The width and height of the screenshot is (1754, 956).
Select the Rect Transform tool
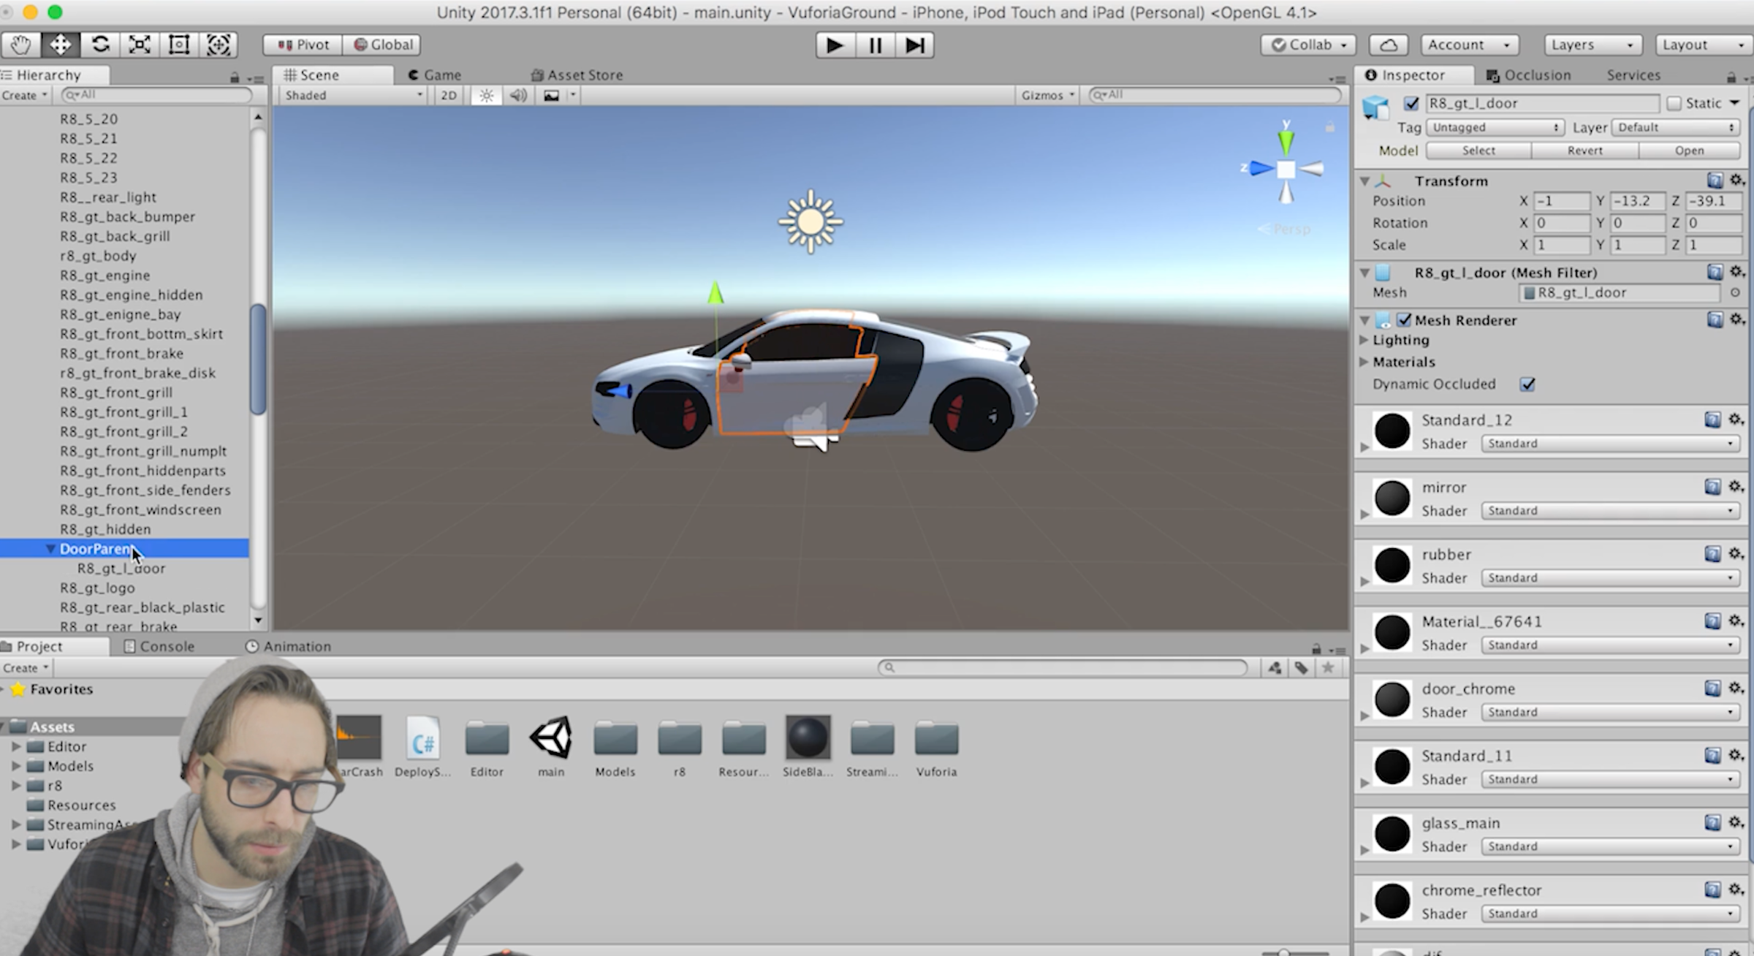(x=179, y=45)
